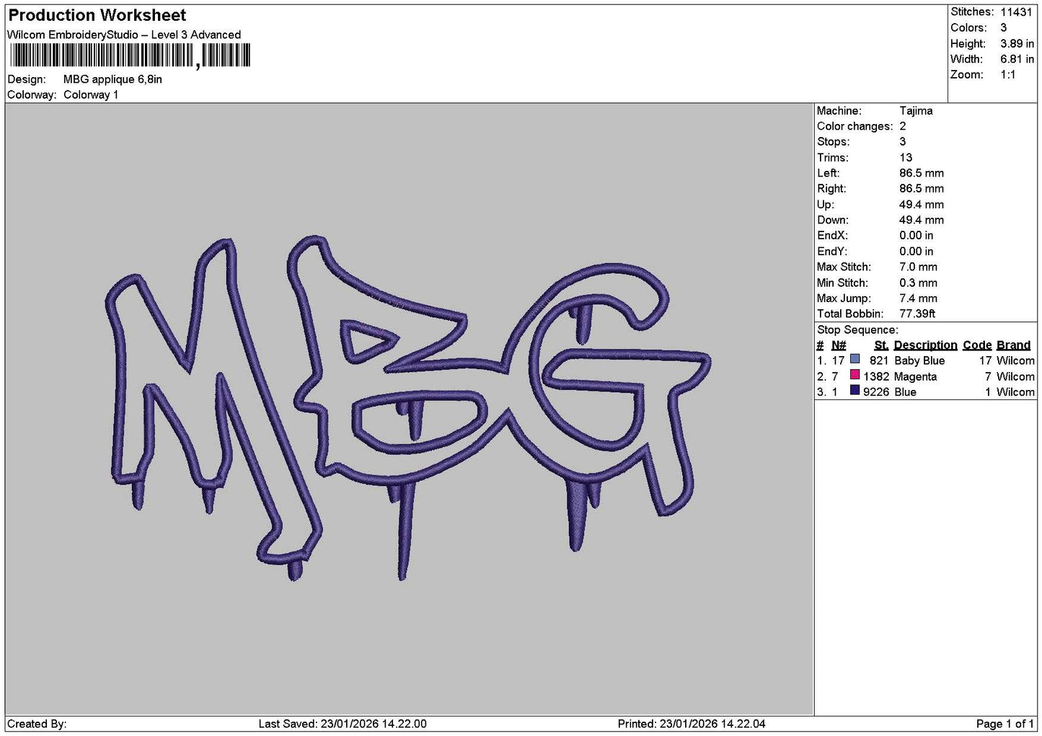Click the 'Max Jump:' value 7.4 mm
Viewport: 1042px width, 736px height.
click(918, 298)
